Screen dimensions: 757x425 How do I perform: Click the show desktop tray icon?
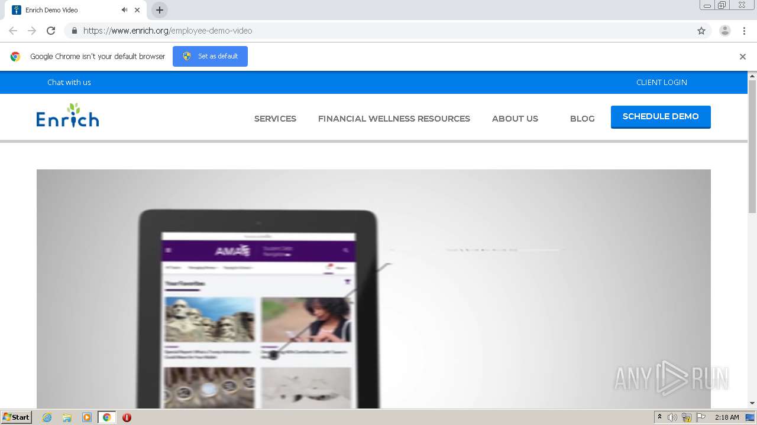[x=750, y=417]
